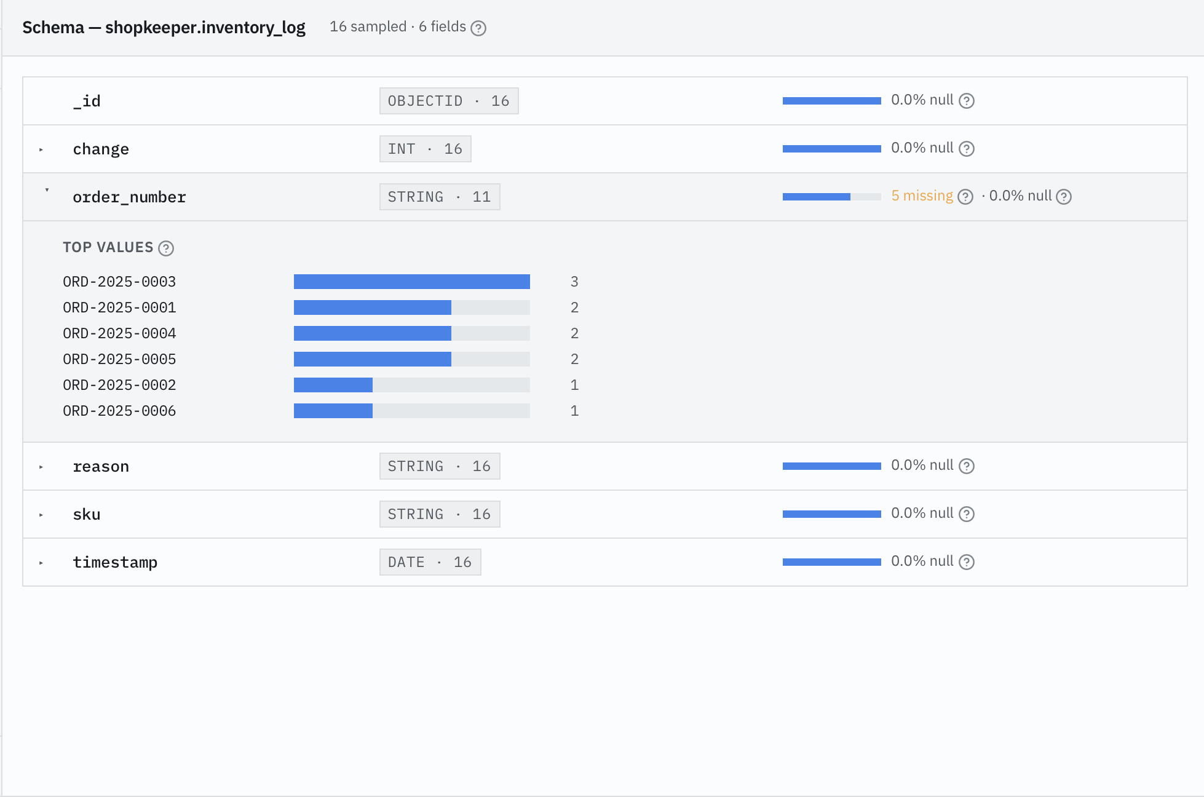Click the ORD-2025-0003 frequency bar
The height and width of the screenshot is (797, 1204).
click(x=412, y=282)
